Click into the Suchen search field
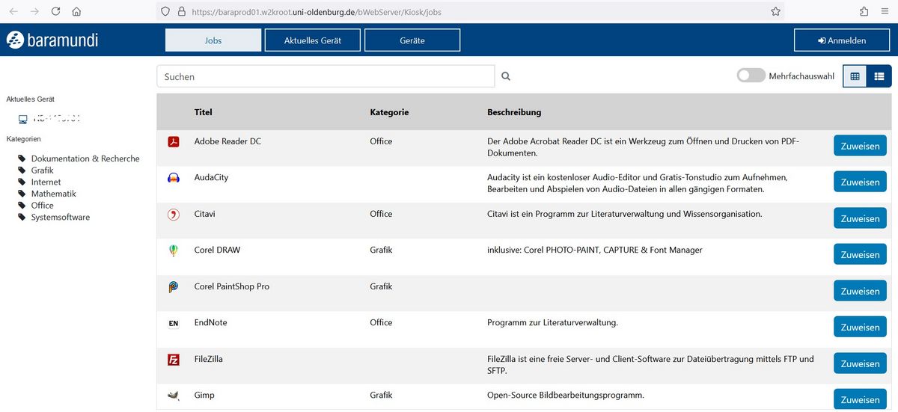 [x=326, y=76]
